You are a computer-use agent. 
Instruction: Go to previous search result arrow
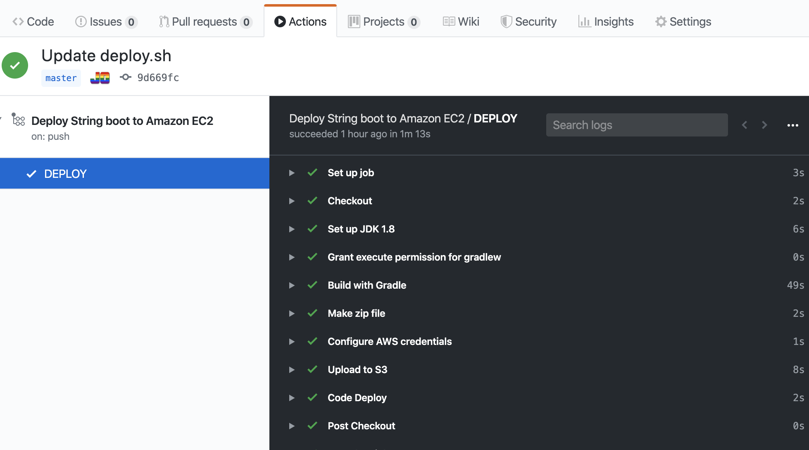click(x=745, y=125)
